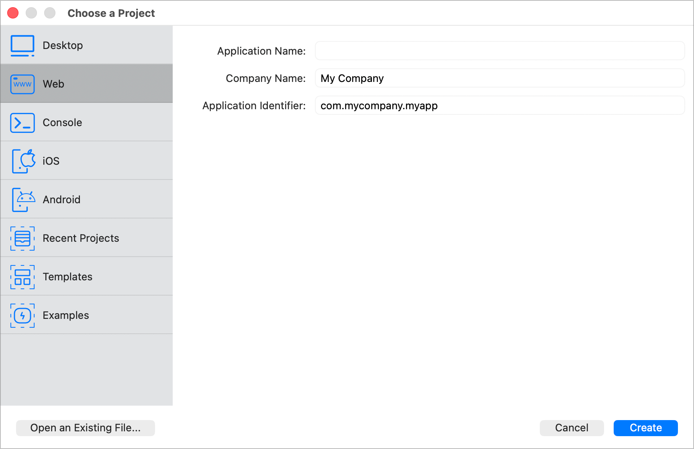
Task: Cancel the project chooser dialog
Action: [572, 428]
